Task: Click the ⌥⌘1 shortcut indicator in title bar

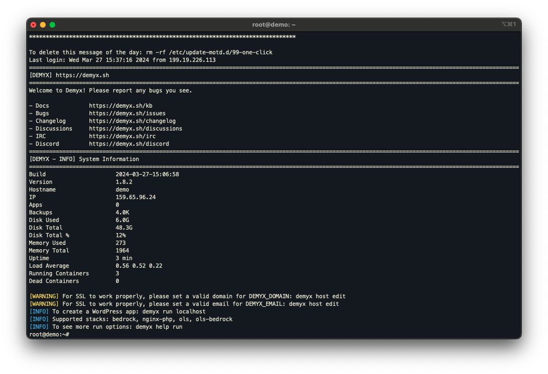Action: coord(508,24)
